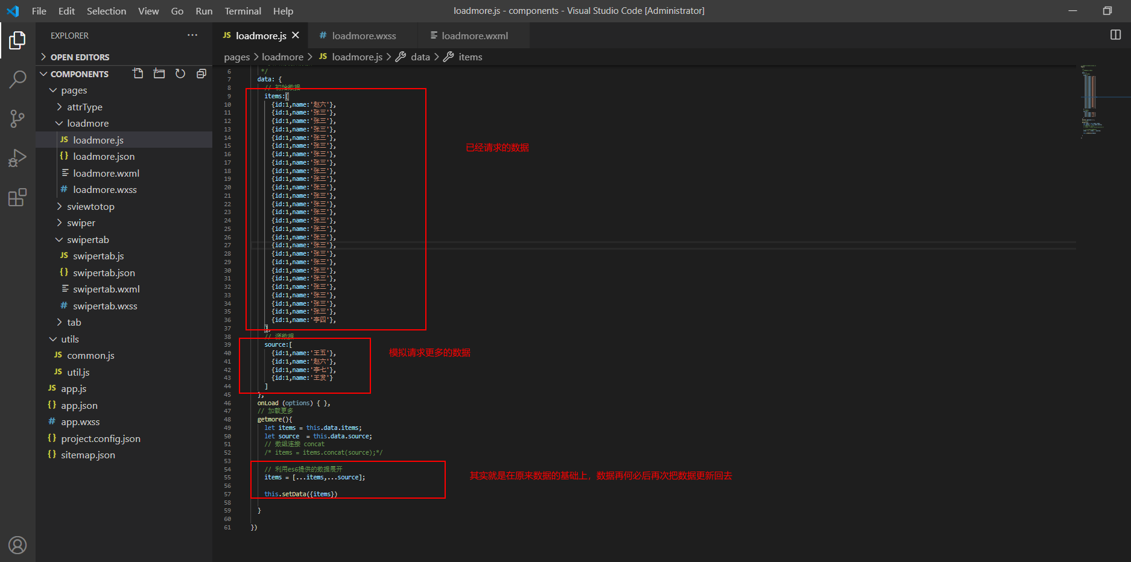Collapse all folders in Explorer
1131x562 pixels.
coord(201,74)
